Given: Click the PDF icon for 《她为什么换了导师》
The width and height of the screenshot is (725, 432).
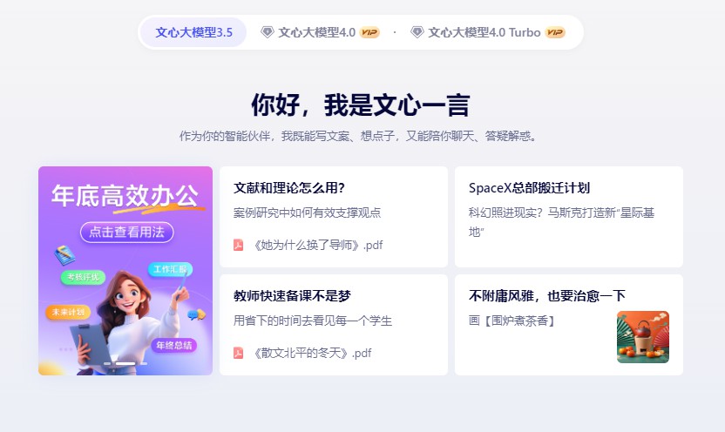Looking at the screenshot, I should click(x=238, y=245).
